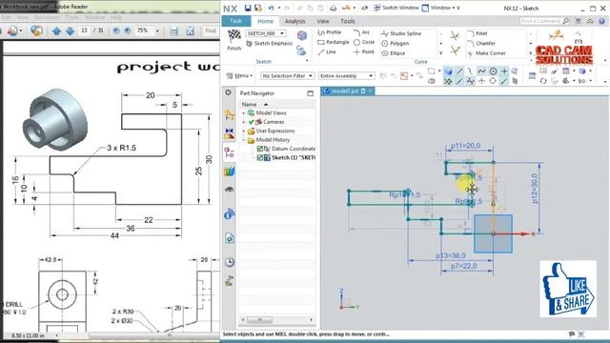Screen dimensions: 610x343
Task: Click the Undo arrow in NX toolbar
Action: [x=271, y=8]
